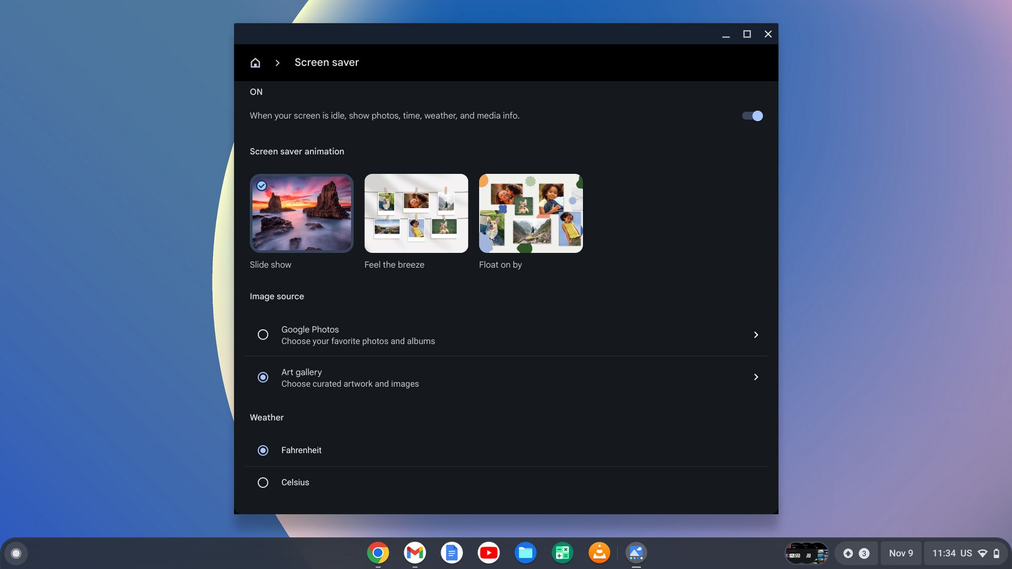Open Gmail from the shelf
Image resolution: width=1012 pixels, height=569 pixels.
coord(414,553)
